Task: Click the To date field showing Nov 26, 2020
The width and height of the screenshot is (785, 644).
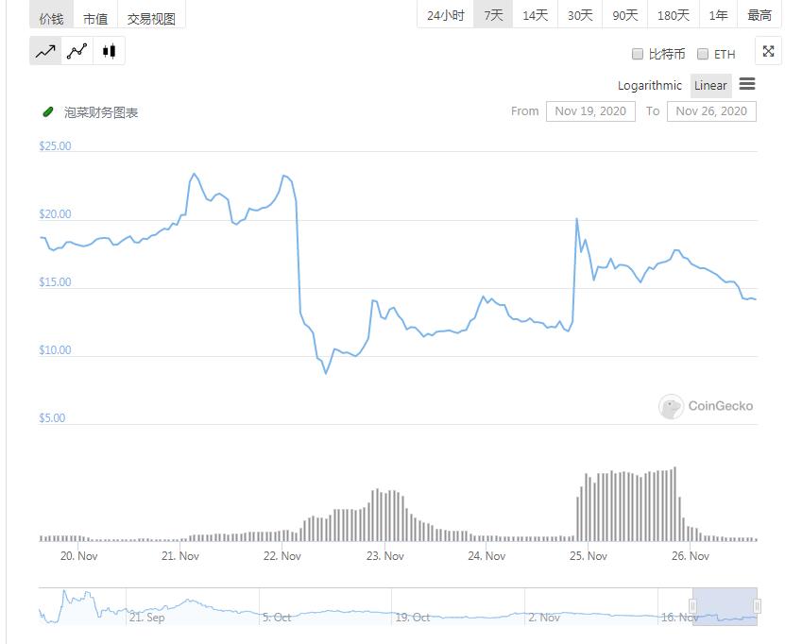Action: 713,110
